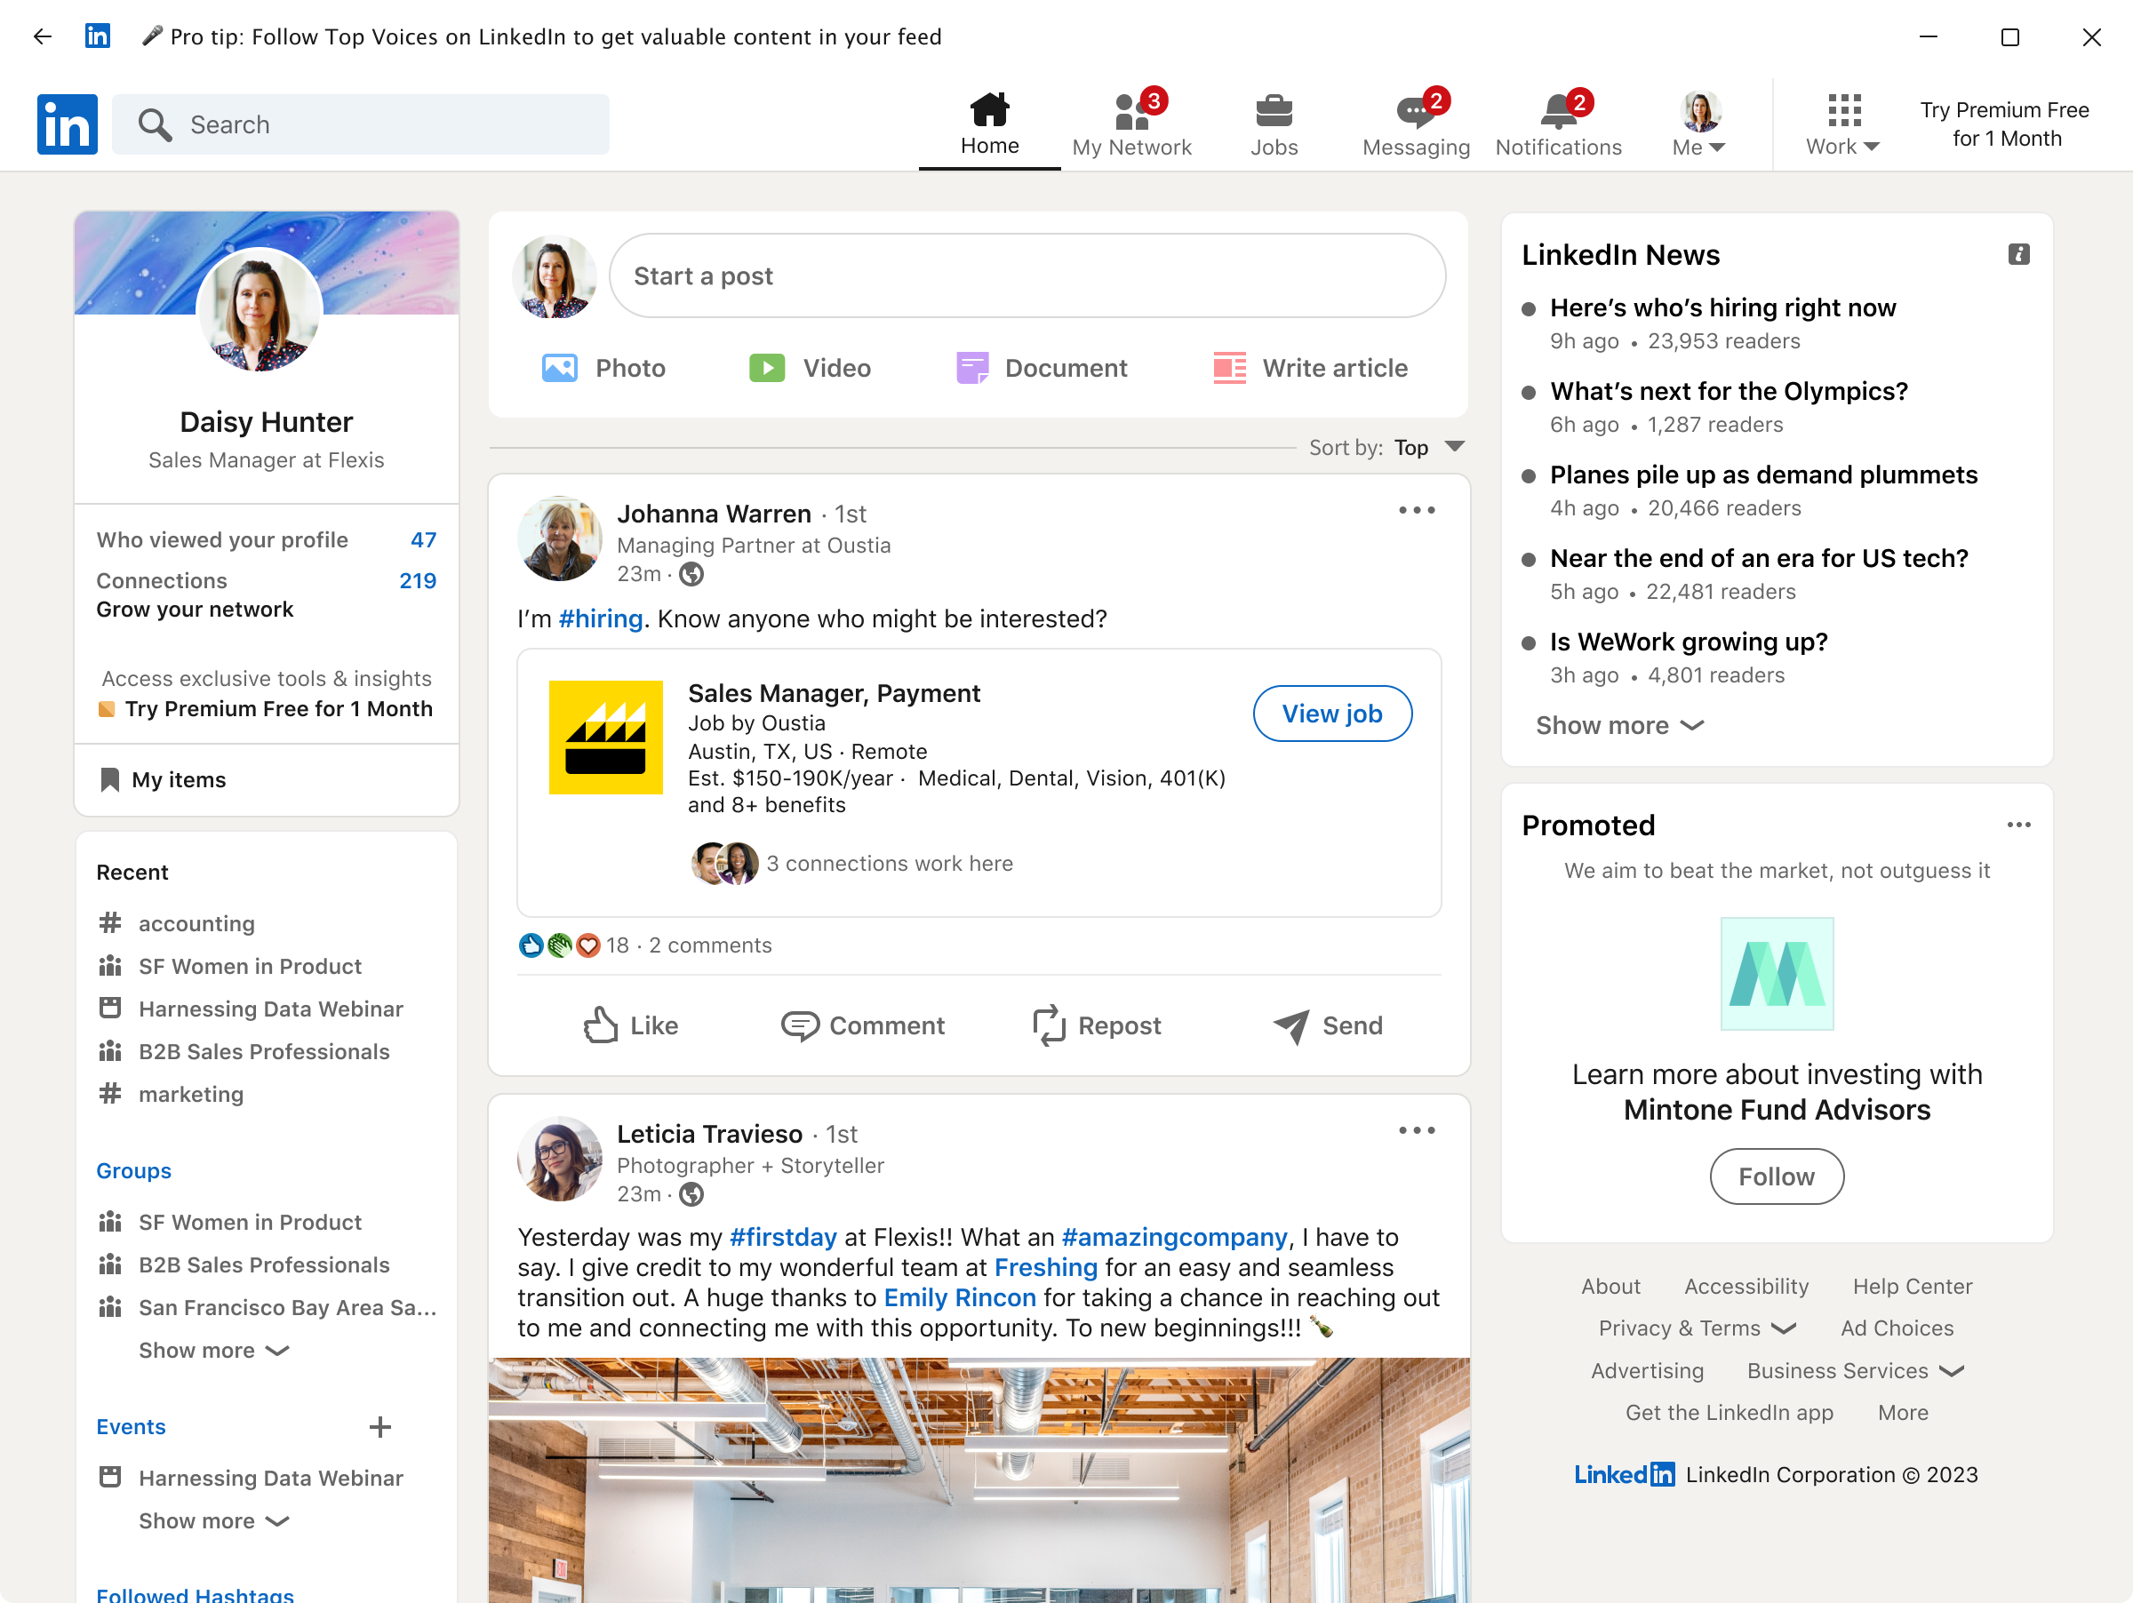
Task: Click the LinkedIn News info icon
Action: tap(2018, 254)
